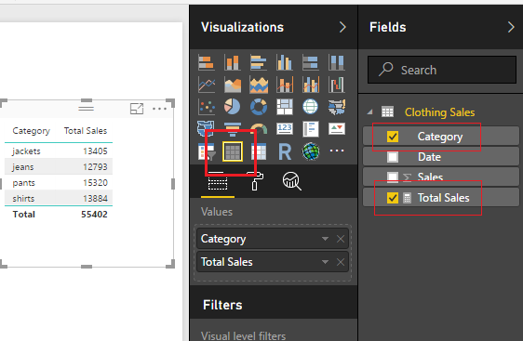Image resolution: width=523 pixels, height=341 pixels.
Task: Open more custom visuals ellipsis
Action: [337, 151]
